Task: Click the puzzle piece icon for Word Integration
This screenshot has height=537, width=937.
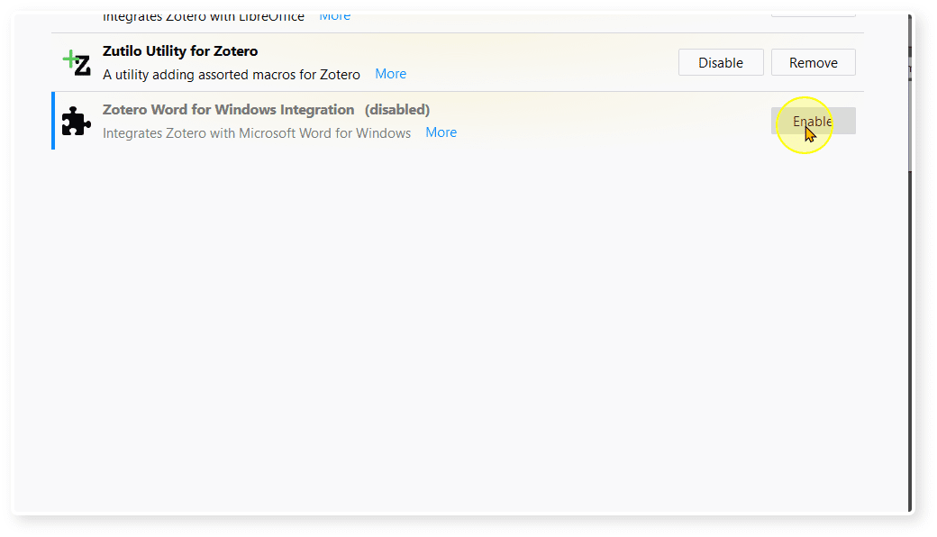Action: [77, 122]
